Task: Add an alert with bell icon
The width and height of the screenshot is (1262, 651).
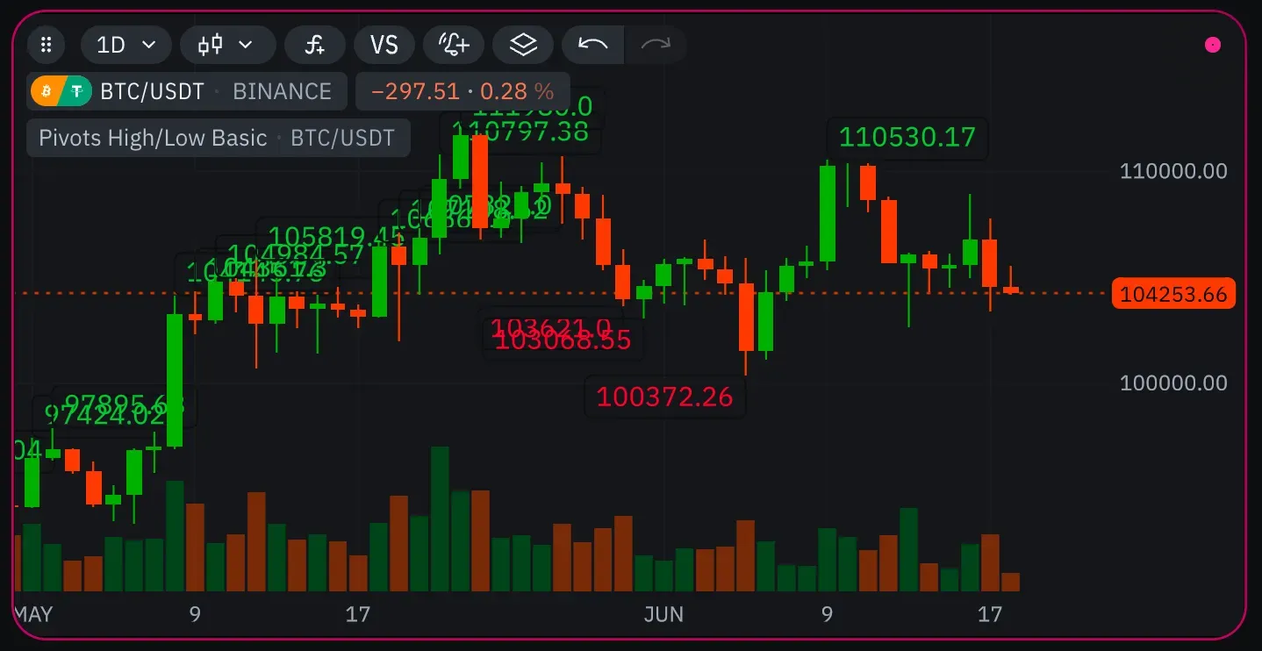Action: tap(454, 44)
